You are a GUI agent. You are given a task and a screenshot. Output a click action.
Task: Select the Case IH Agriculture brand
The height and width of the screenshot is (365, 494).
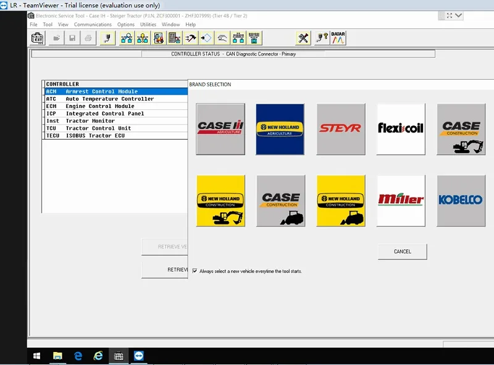click(220, 129)
